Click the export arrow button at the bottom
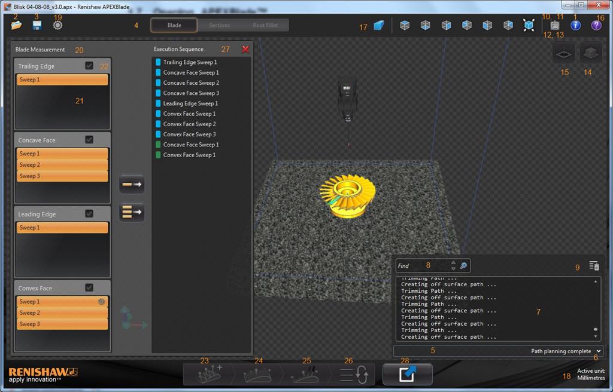The width and height of the screenshot is (613, 392). point(407,374)
